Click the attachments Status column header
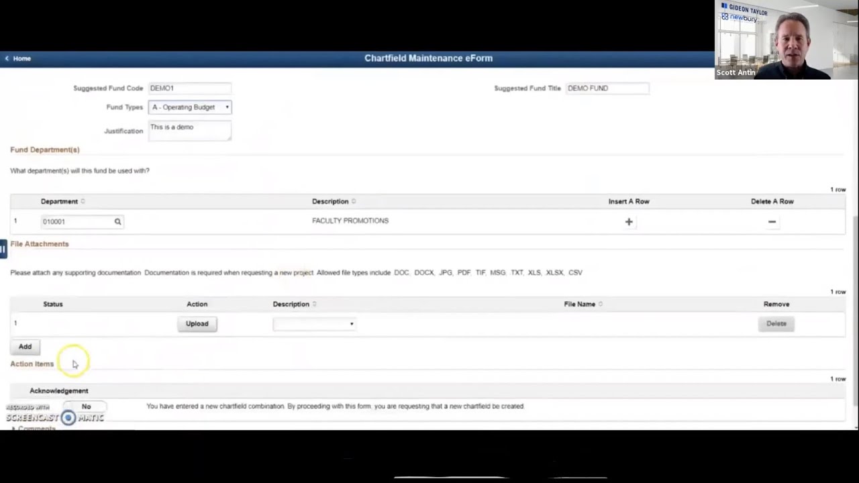This screenshot has width=859, height=483. point(53,304)
